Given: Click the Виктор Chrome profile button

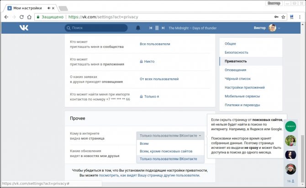Looking at the screenshot, I should pyautogui.click(x=274, y=3).
